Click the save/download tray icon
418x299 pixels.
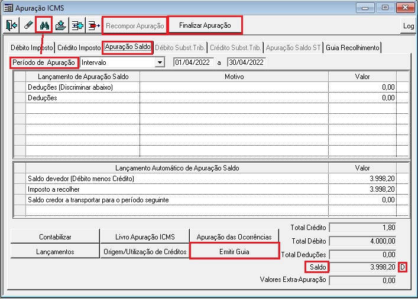tap(61, 25)
